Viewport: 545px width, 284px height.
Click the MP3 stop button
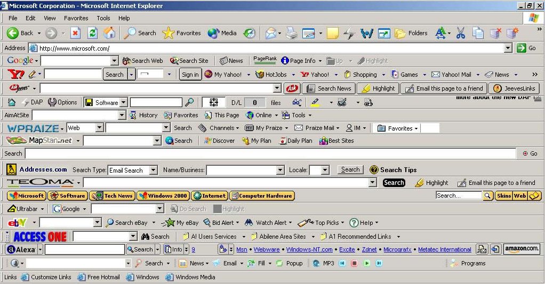(x=354, y=263)
